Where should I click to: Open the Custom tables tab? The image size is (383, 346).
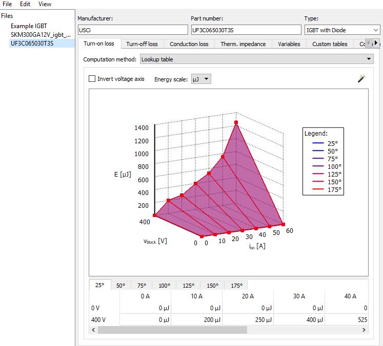tap(330, 44)
